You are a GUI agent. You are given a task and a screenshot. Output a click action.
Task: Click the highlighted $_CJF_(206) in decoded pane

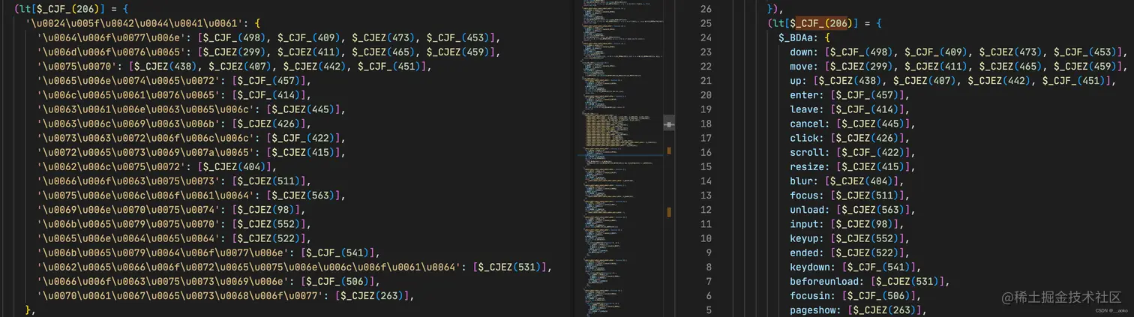coord(821,23)
